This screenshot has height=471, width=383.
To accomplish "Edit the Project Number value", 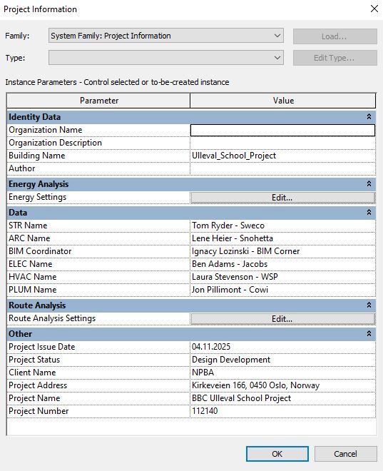I will 282,411.
